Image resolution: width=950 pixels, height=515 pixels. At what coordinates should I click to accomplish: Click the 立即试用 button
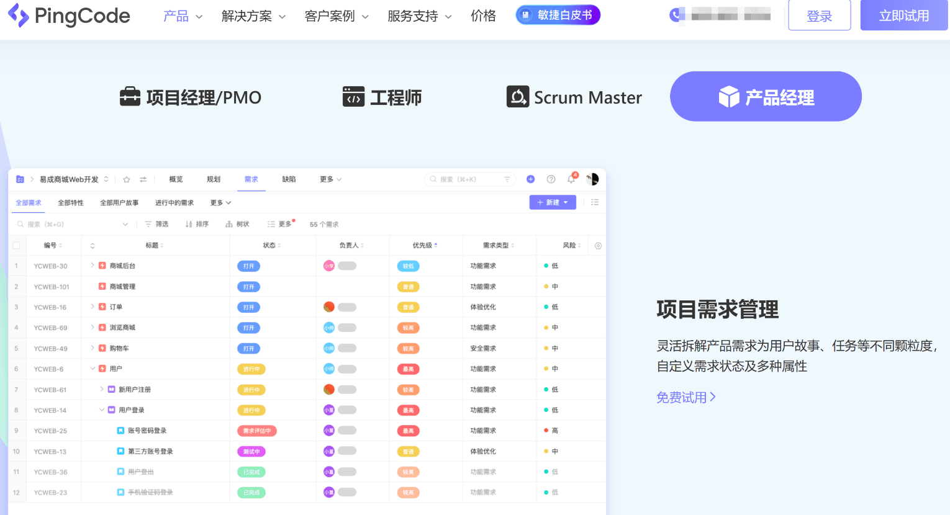[x=904, y=16]
